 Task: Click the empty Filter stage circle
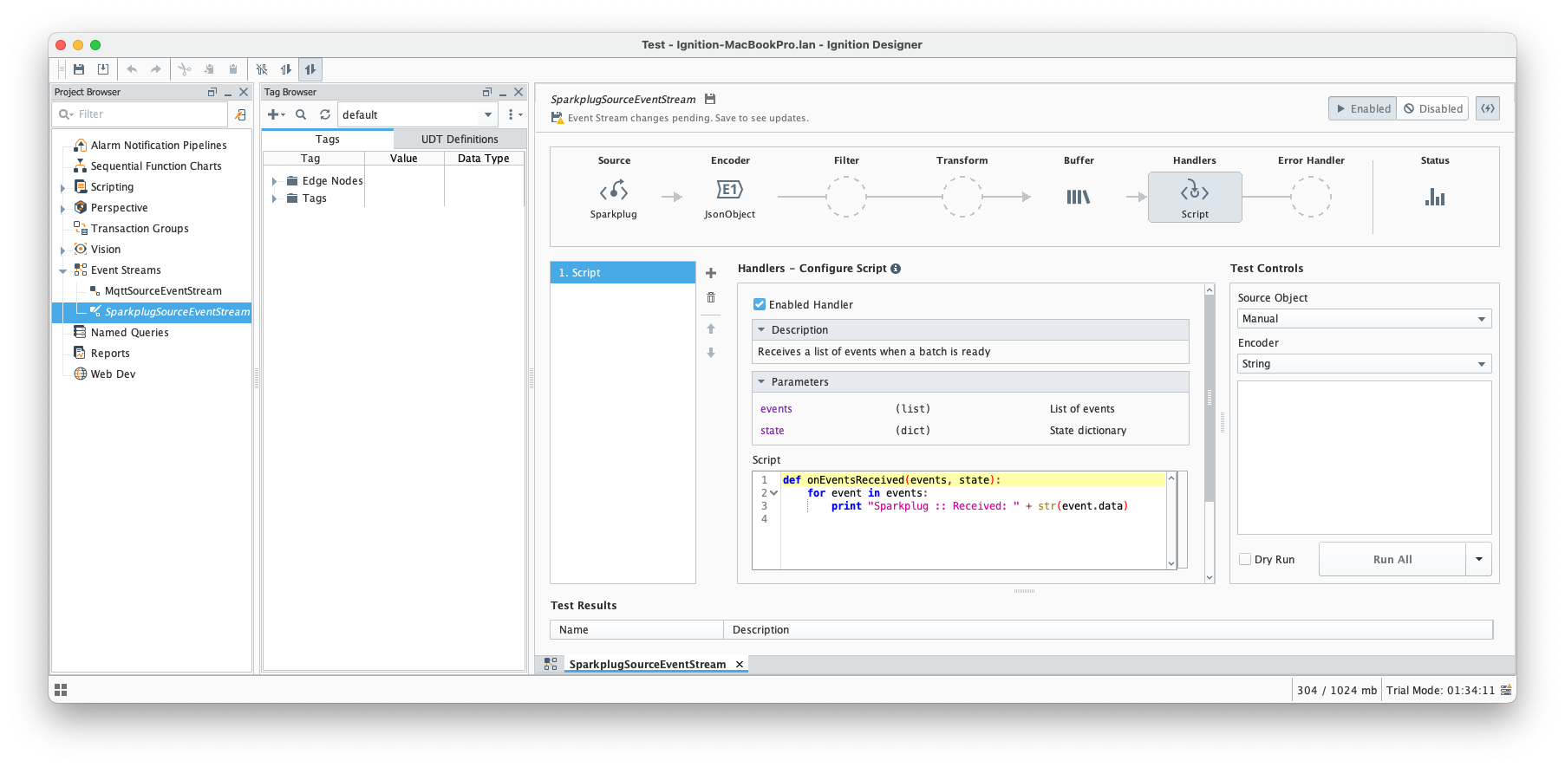coord(846,197)
